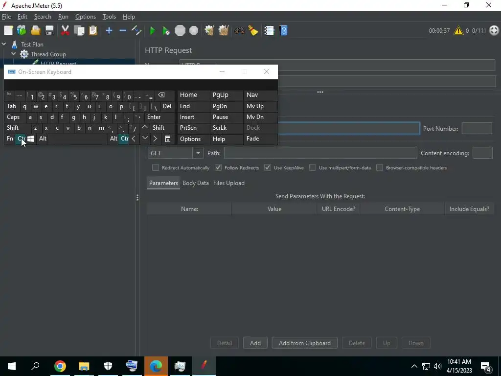
Task: Click the Reset Search brush icon
Action: coord(253,31)
